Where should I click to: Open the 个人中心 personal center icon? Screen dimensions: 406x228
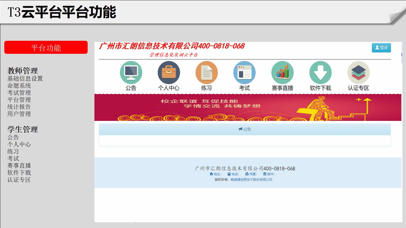pos(169,72)
